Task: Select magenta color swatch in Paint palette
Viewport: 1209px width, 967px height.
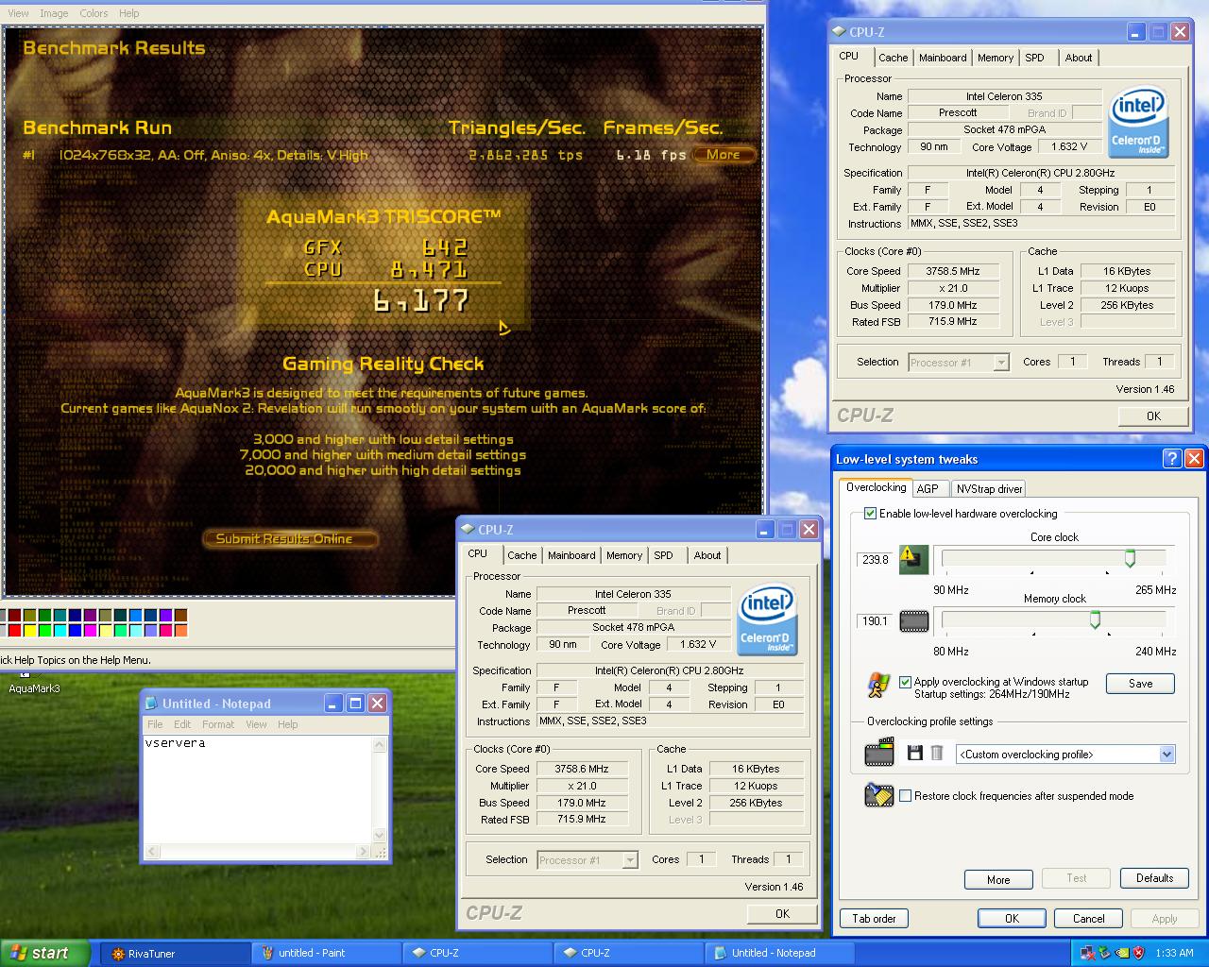Action: [x=90, y=631]
